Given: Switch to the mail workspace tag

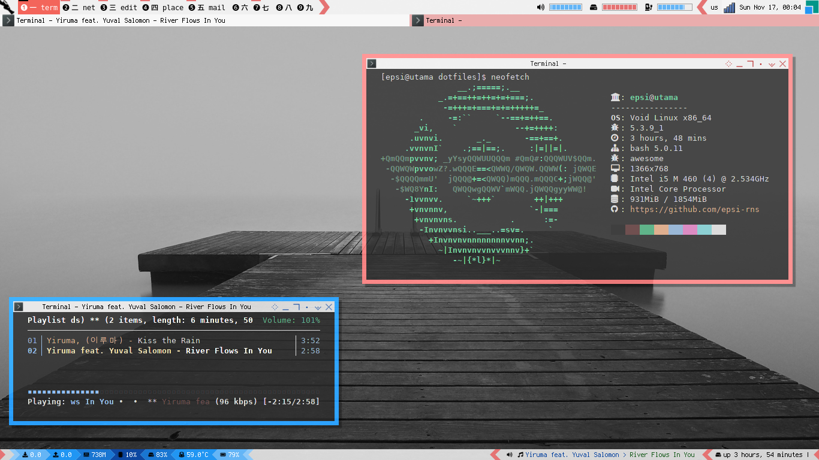Looking at the screenshot, I should (207, 8).
